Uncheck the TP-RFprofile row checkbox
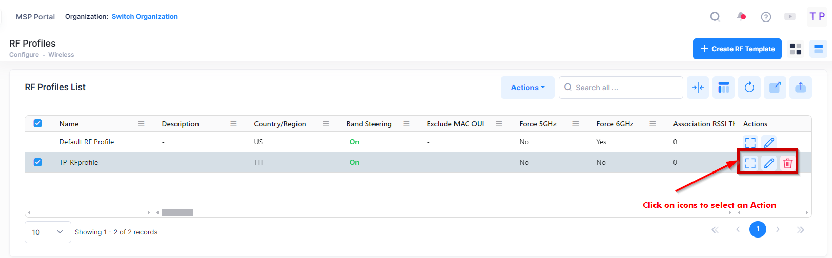 click(x=37, y=162)
